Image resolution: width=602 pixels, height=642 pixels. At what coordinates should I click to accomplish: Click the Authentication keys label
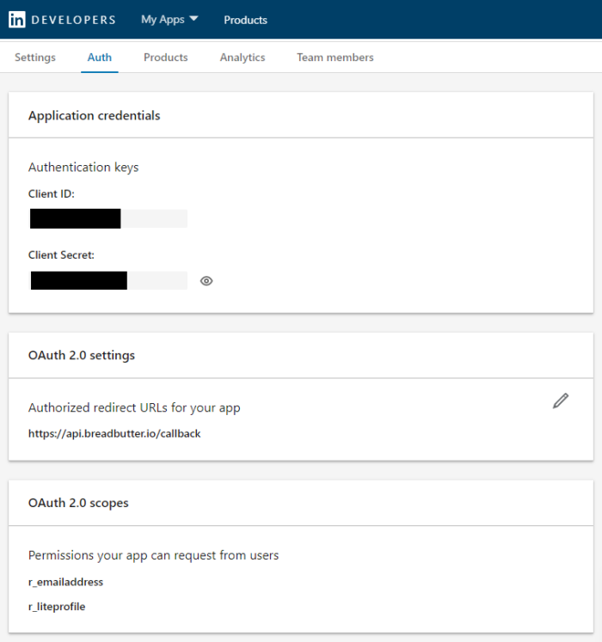click(83, 167)
